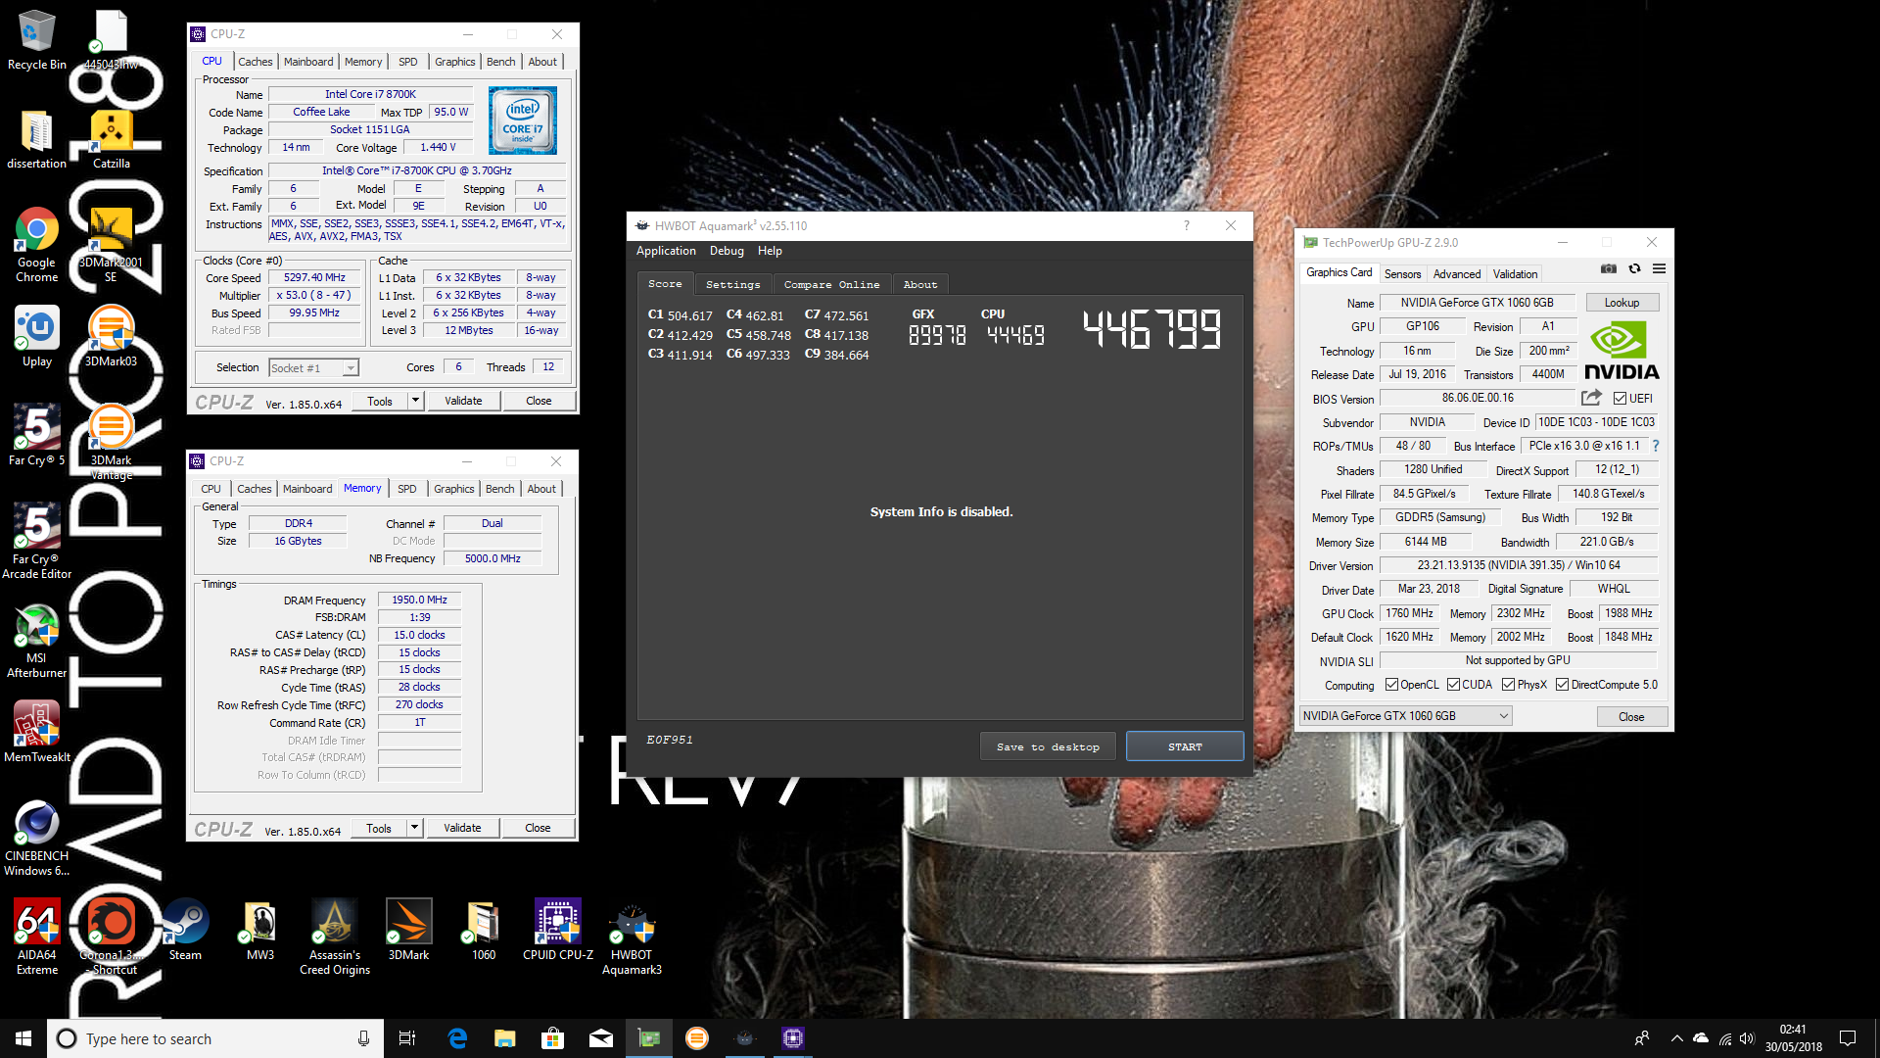This screenshot has height=1058, width=1880.
Task: Open Debug menu in Aquamark
Action: click(x=727, y=251)
